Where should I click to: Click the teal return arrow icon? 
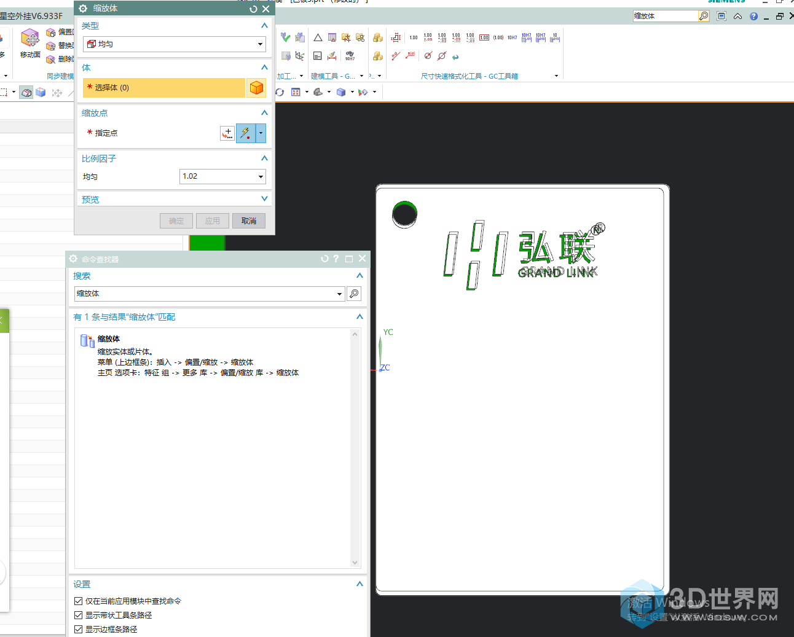tap(455, 57)
